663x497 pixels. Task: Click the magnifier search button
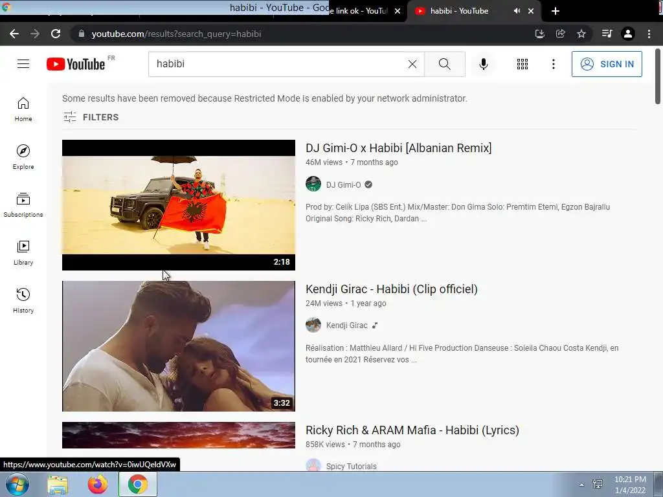click(444, 64)
